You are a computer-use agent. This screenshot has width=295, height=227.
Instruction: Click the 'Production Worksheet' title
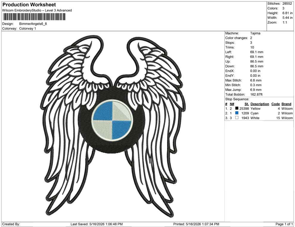[x=29, y=5]
